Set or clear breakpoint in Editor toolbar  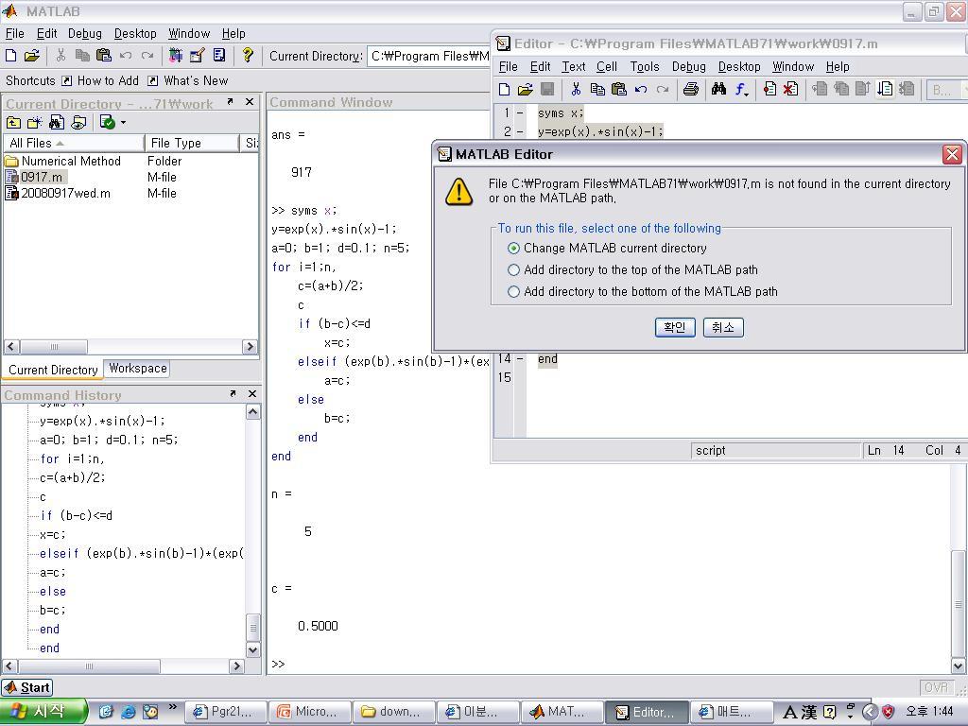(x=769, y=90)
